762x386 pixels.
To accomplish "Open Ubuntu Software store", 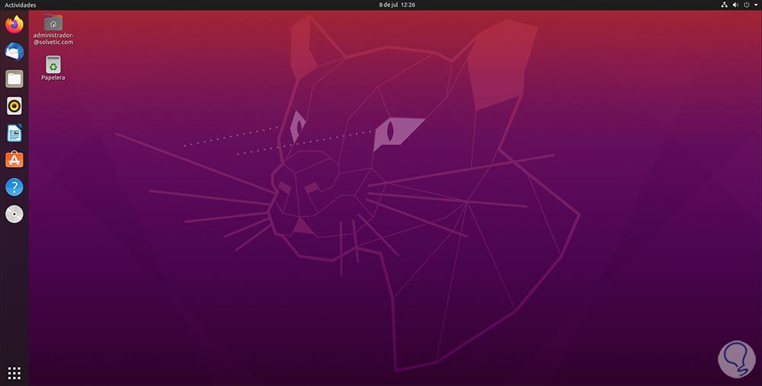I will pyautogui.click(x=14, y=160).
